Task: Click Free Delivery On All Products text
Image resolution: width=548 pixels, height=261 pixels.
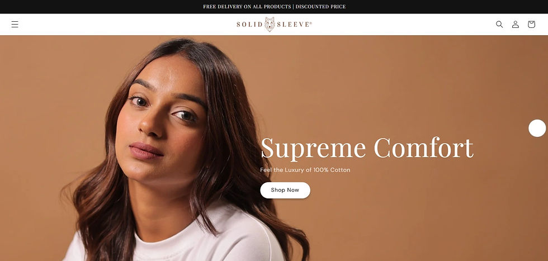Action: pyautogui.click(x=247, y=7)
